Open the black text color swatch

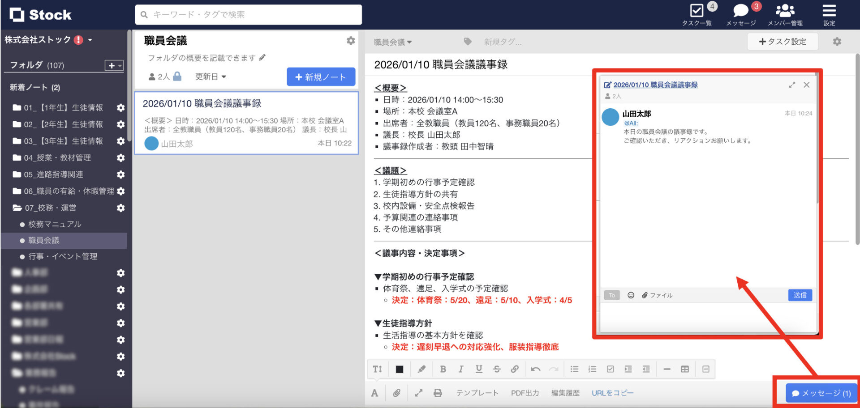(x=399, y=369)
